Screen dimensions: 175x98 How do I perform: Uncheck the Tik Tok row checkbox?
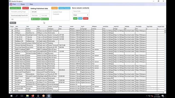[x=12, y=84]
